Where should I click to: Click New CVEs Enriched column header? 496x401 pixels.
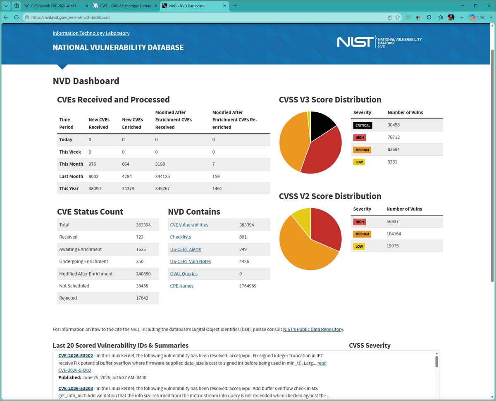[x=132, y=123]
